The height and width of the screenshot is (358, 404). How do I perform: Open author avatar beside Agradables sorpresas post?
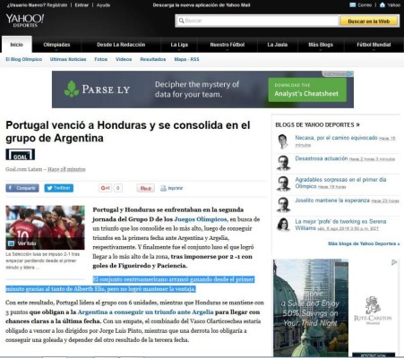click(x=283, y=183)
